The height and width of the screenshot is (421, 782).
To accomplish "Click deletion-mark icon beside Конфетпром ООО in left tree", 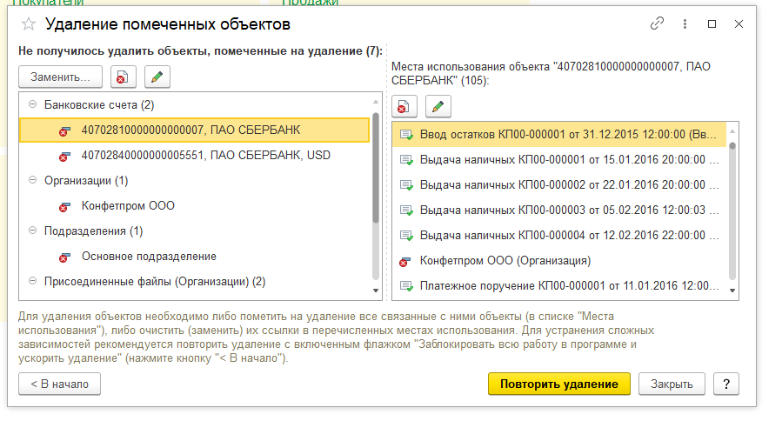I will (64, 206).
